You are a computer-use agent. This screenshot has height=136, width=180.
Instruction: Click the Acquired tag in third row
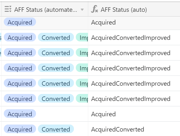click(x=20, y=53)
